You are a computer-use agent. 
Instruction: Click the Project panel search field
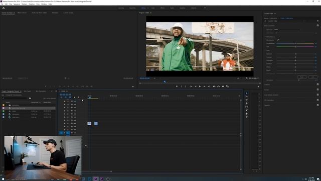15,99
